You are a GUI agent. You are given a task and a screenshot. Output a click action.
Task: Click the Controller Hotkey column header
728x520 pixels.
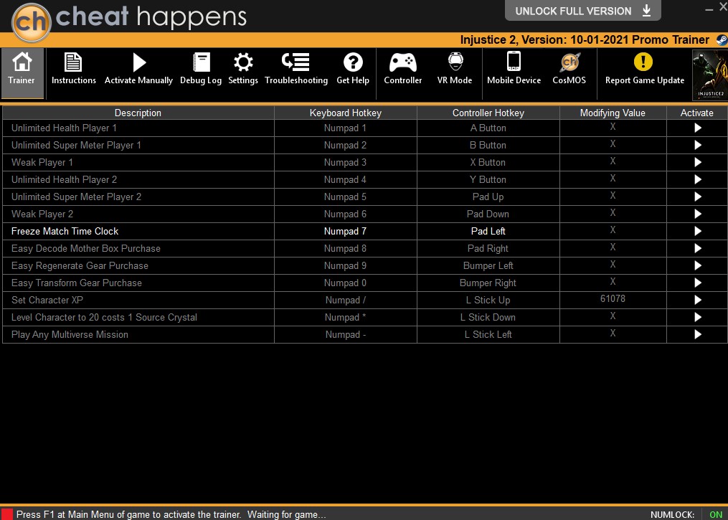click(488, 113)
